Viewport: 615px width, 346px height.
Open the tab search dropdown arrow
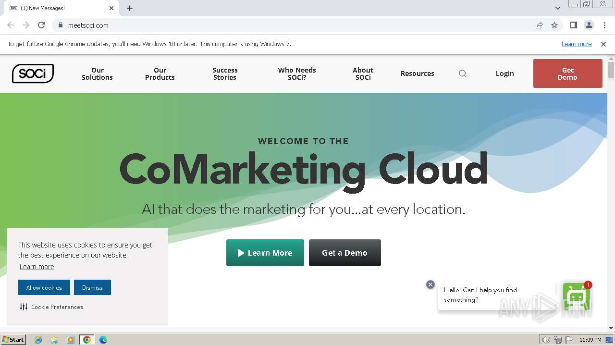point(558,8)
